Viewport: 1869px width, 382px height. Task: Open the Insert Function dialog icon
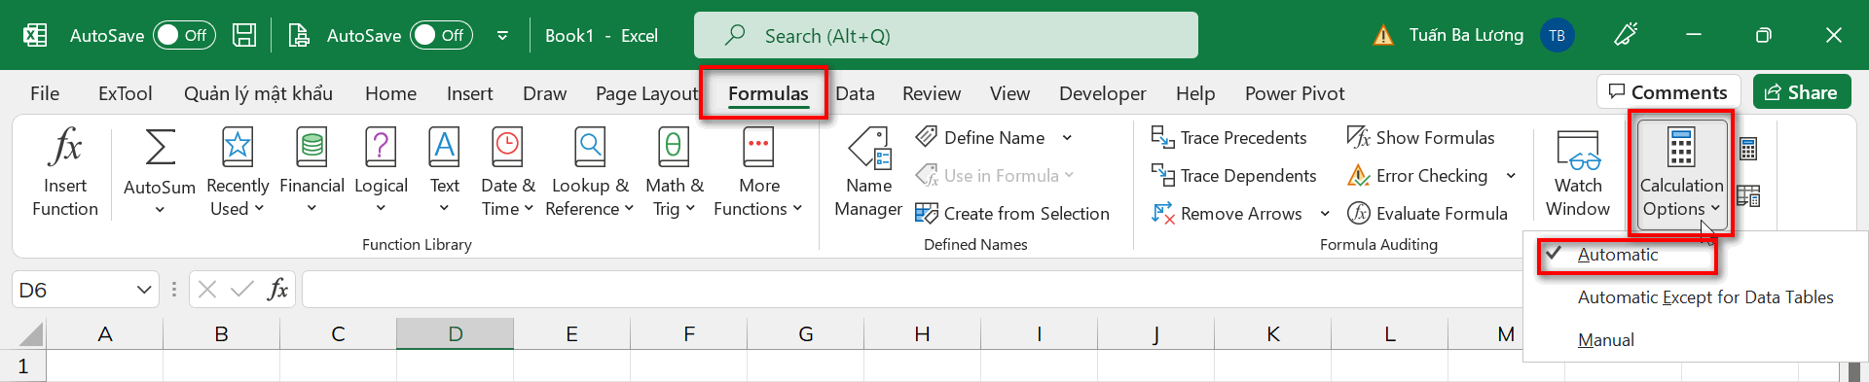(x=64, y=148)
